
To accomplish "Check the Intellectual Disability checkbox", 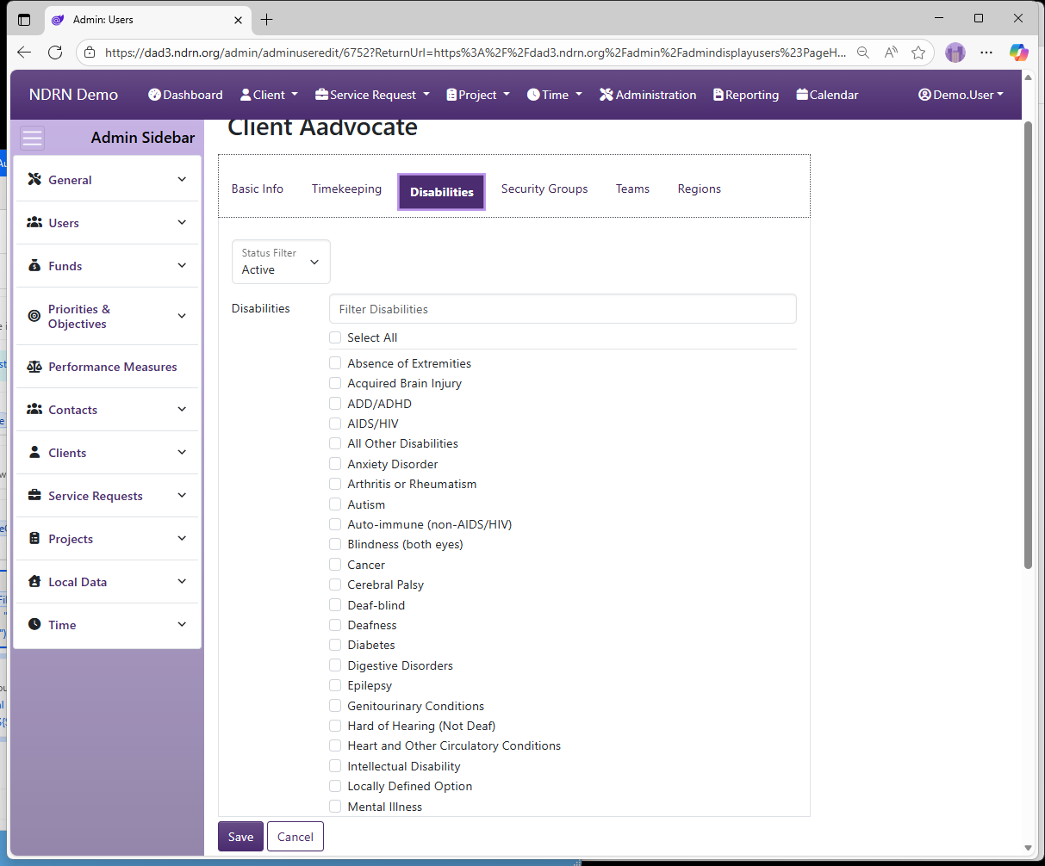I will point(335,766).
